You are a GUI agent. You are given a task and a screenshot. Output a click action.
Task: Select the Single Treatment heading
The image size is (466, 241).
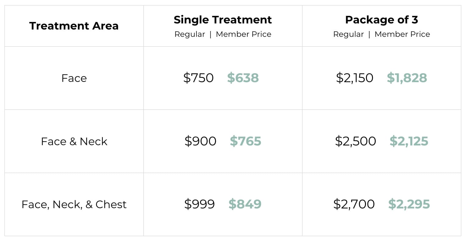pyautogui.click(x=223, y=20)
